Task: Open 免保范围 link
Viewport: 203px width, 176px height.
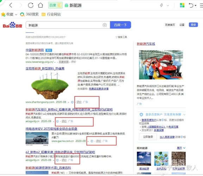Action: [173, 127]
